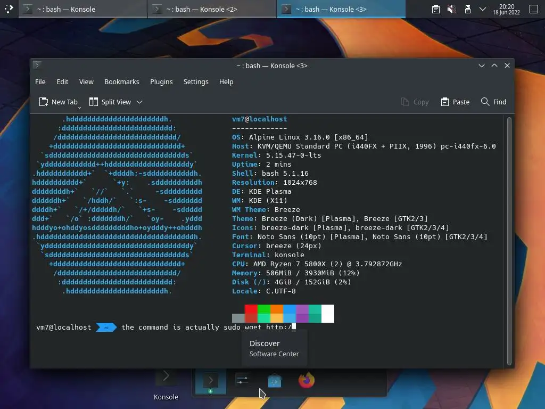This screenshot has width=545, height=409.
Task: Click the terminal vertical scrollbar
Action: 509,241
